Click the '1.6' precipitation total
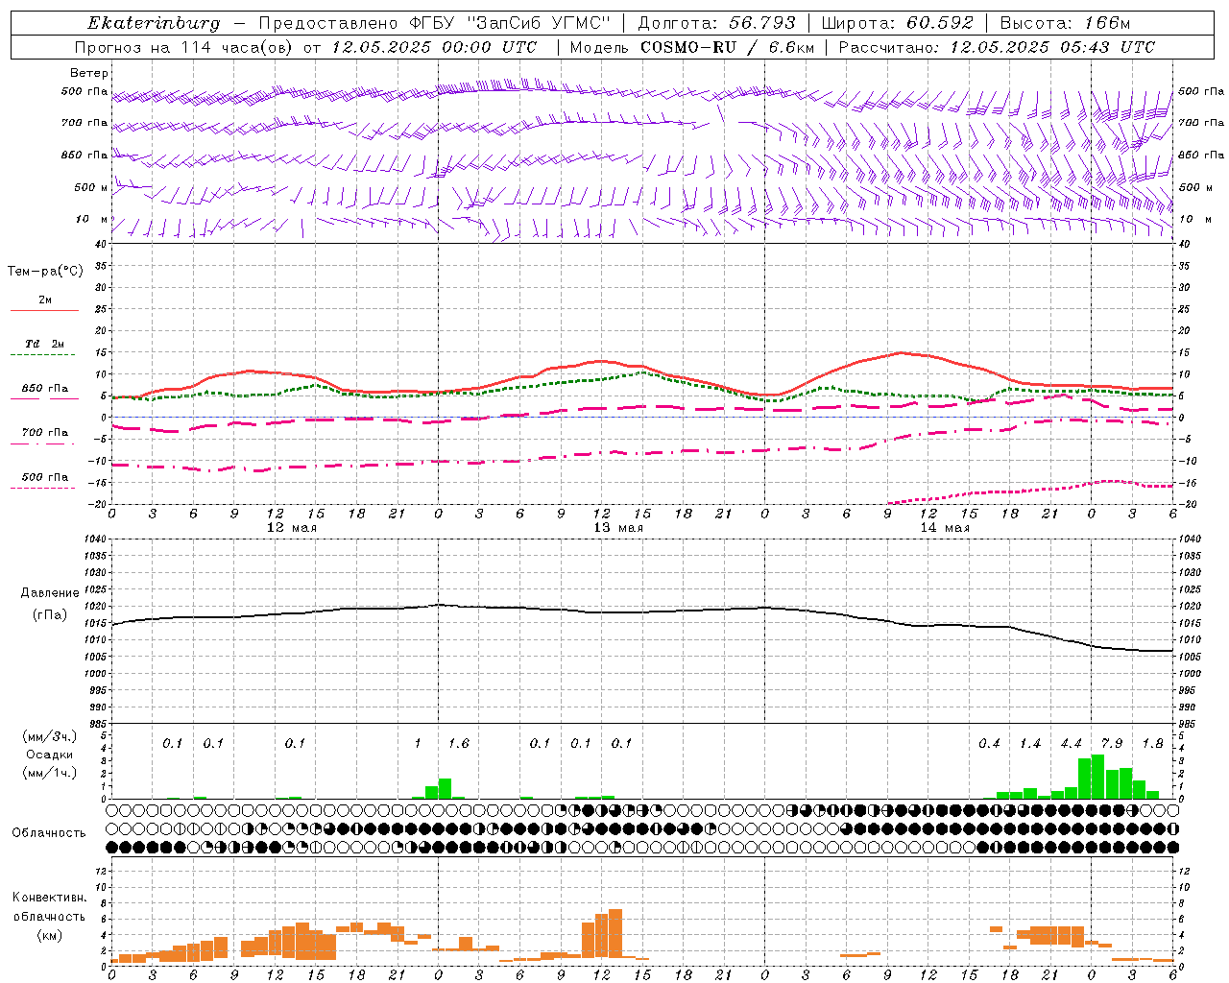The image size is (1229, 983). point(459,744)
